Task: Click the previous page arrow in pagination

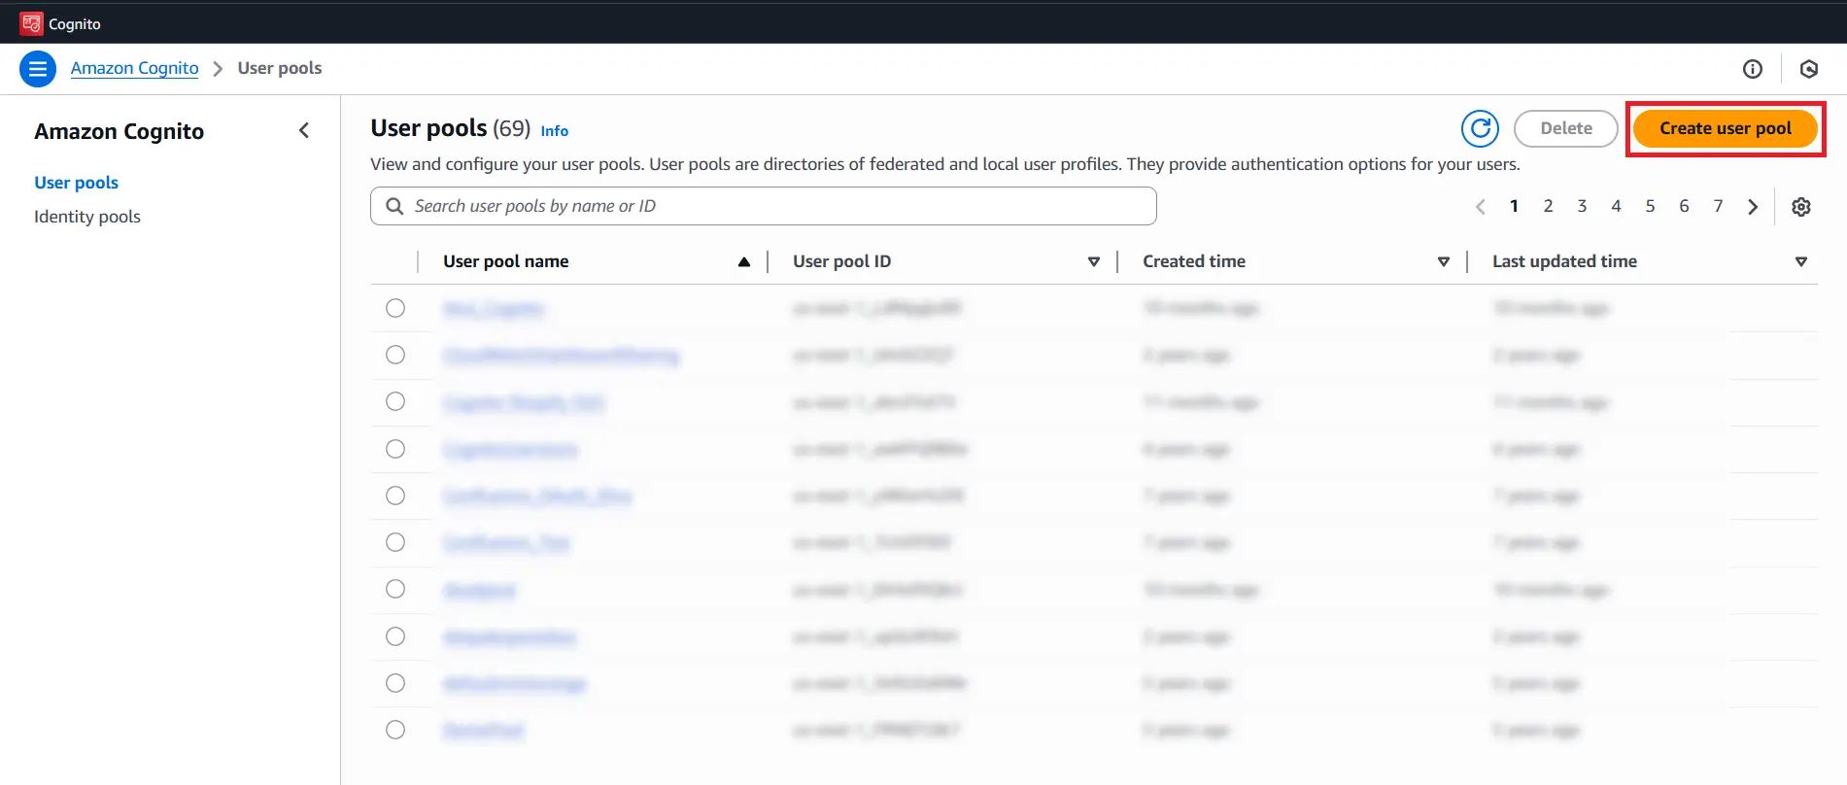Action: click(1481, 207)
